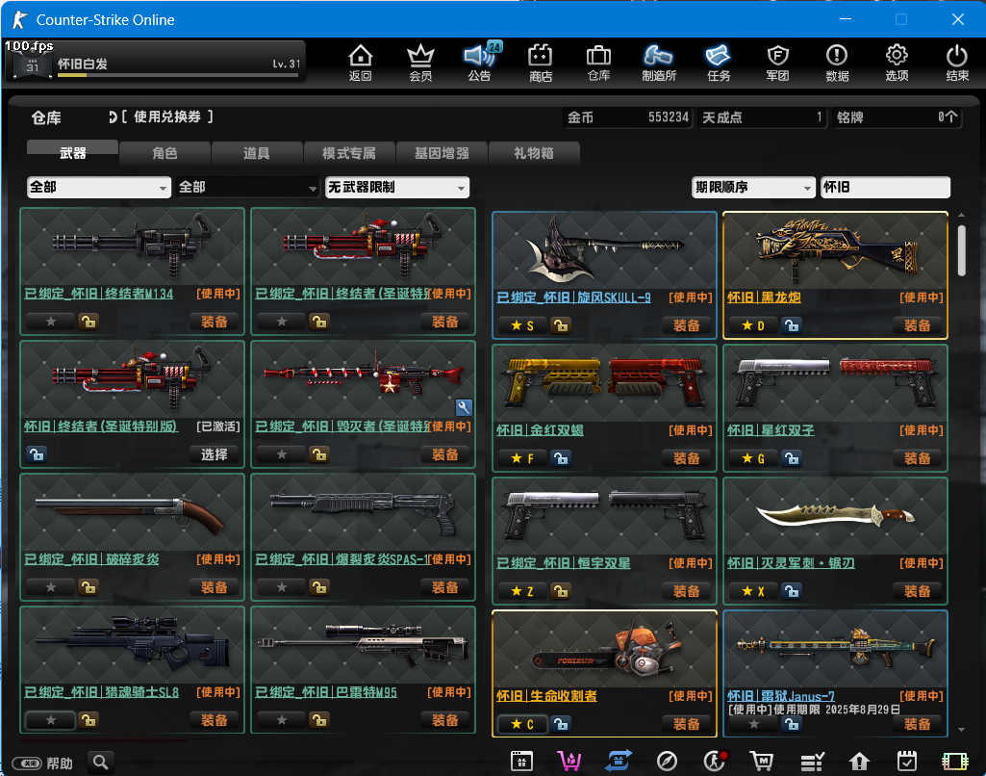Open the 选项 options gear icon
Image resolution: width=986 pixels, height=776 pixels.
coord(897,63)
